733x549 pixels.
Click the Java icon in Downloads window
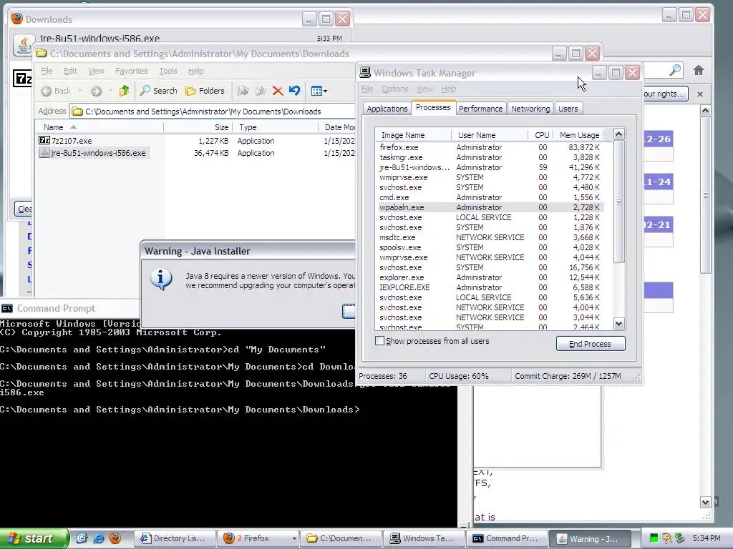pyautogui.click(x=24, y=45)
